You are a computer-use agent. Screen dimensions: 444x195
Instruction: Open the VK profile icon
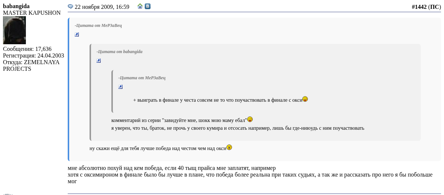[x=148, y=6]
